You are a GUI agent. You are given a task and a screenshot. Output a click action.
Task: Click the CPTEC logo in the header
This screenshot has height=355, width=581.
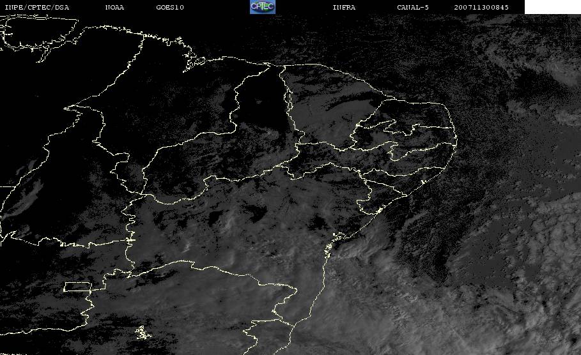tap(262, 7)
